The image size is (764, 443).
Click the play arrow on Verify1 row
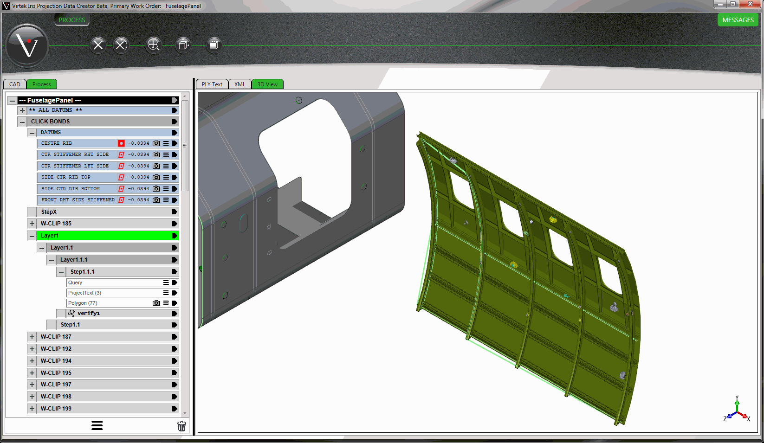175,314
